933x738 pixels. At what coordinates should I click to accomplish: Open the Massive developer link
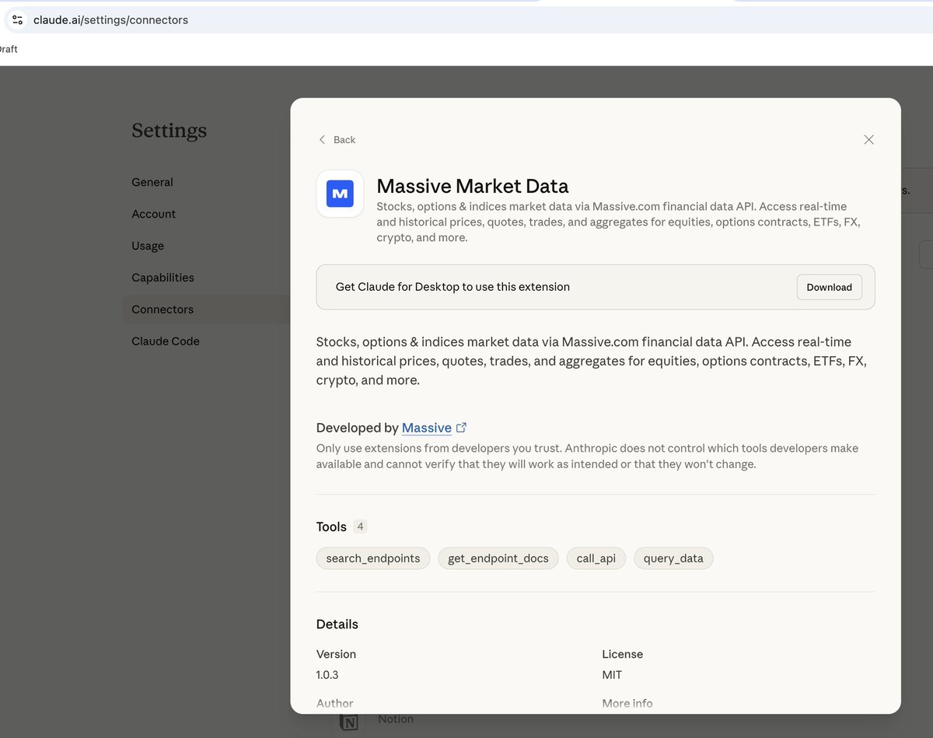click(426, 428)
